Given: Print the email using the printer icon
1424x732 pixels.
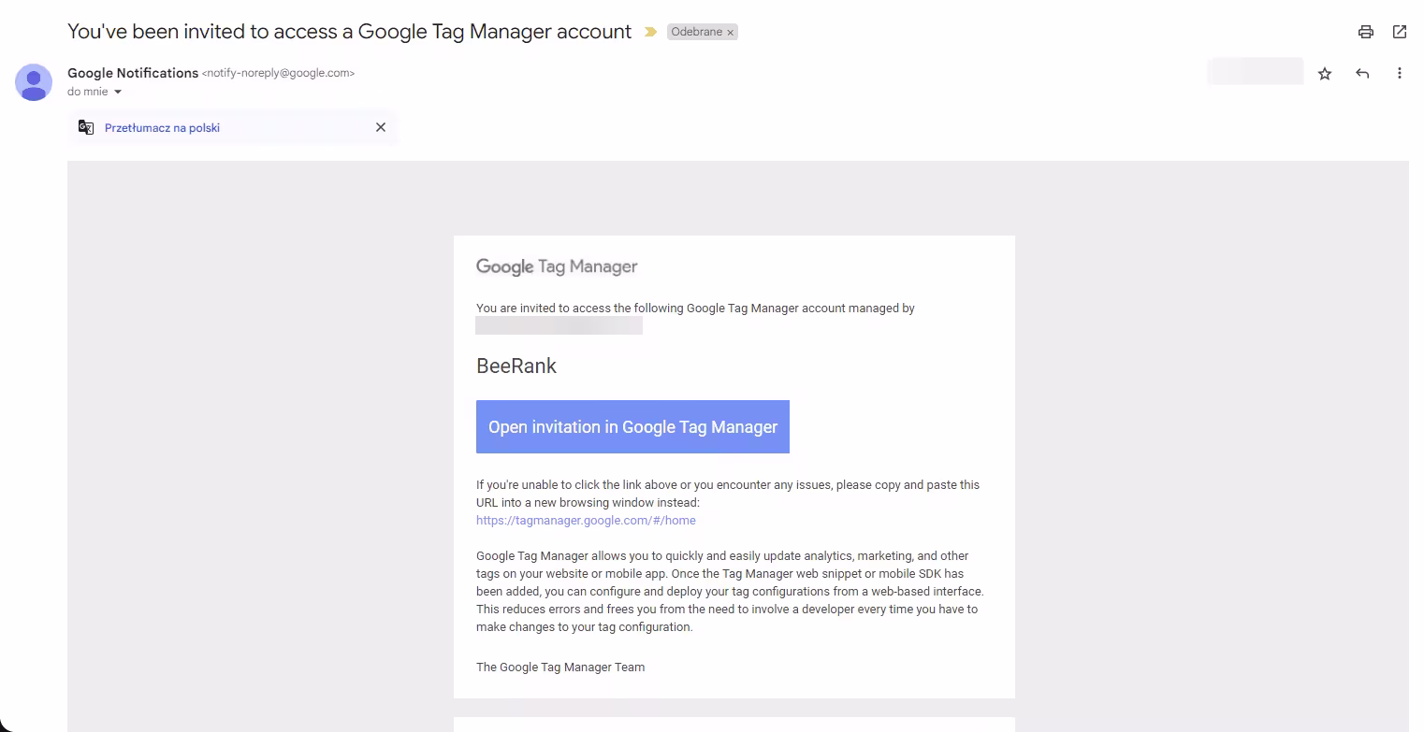Looking at the screenshot, I should coord(1365,32).
